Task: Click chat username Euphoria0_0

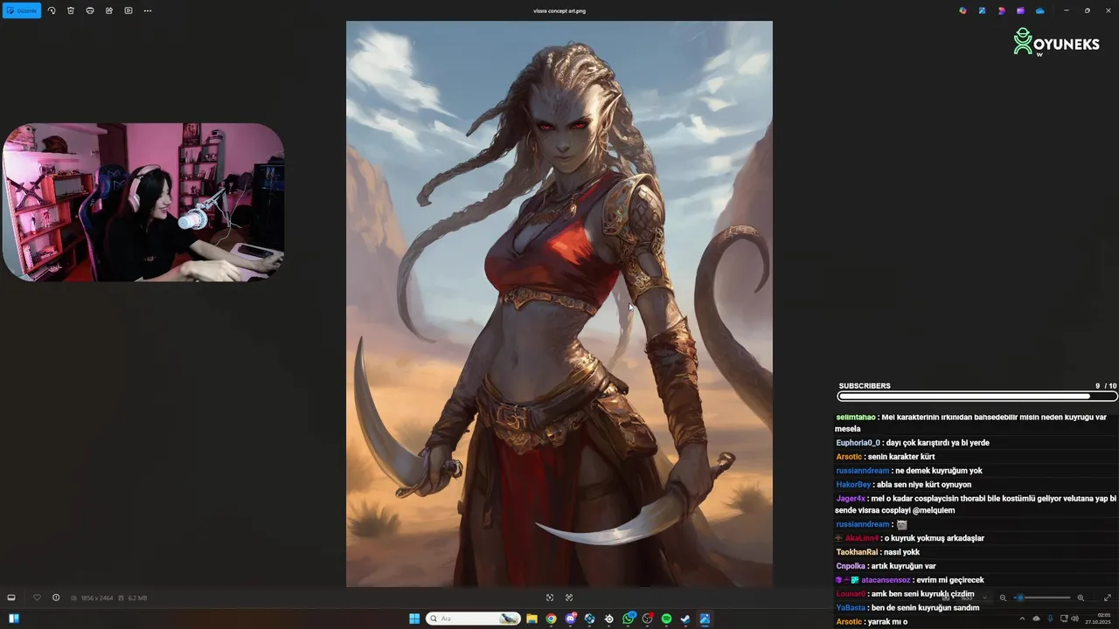Action: click(x=858, y=443)
